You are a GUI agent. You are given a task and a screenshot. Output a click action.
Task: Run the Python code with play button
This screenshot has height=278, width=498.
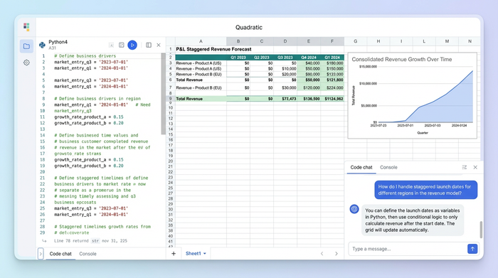point(132,45)
